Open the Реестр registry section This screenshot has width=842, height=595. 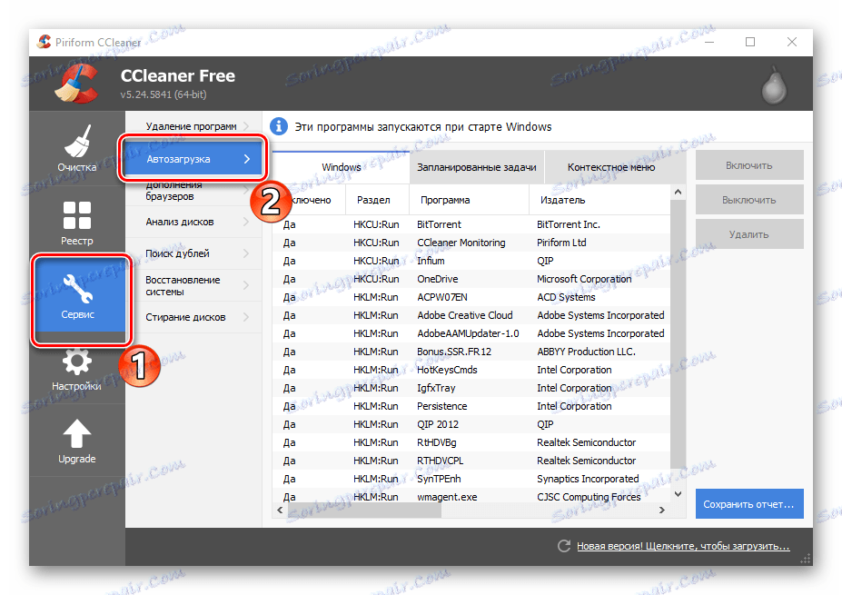(x=77, y=223)
